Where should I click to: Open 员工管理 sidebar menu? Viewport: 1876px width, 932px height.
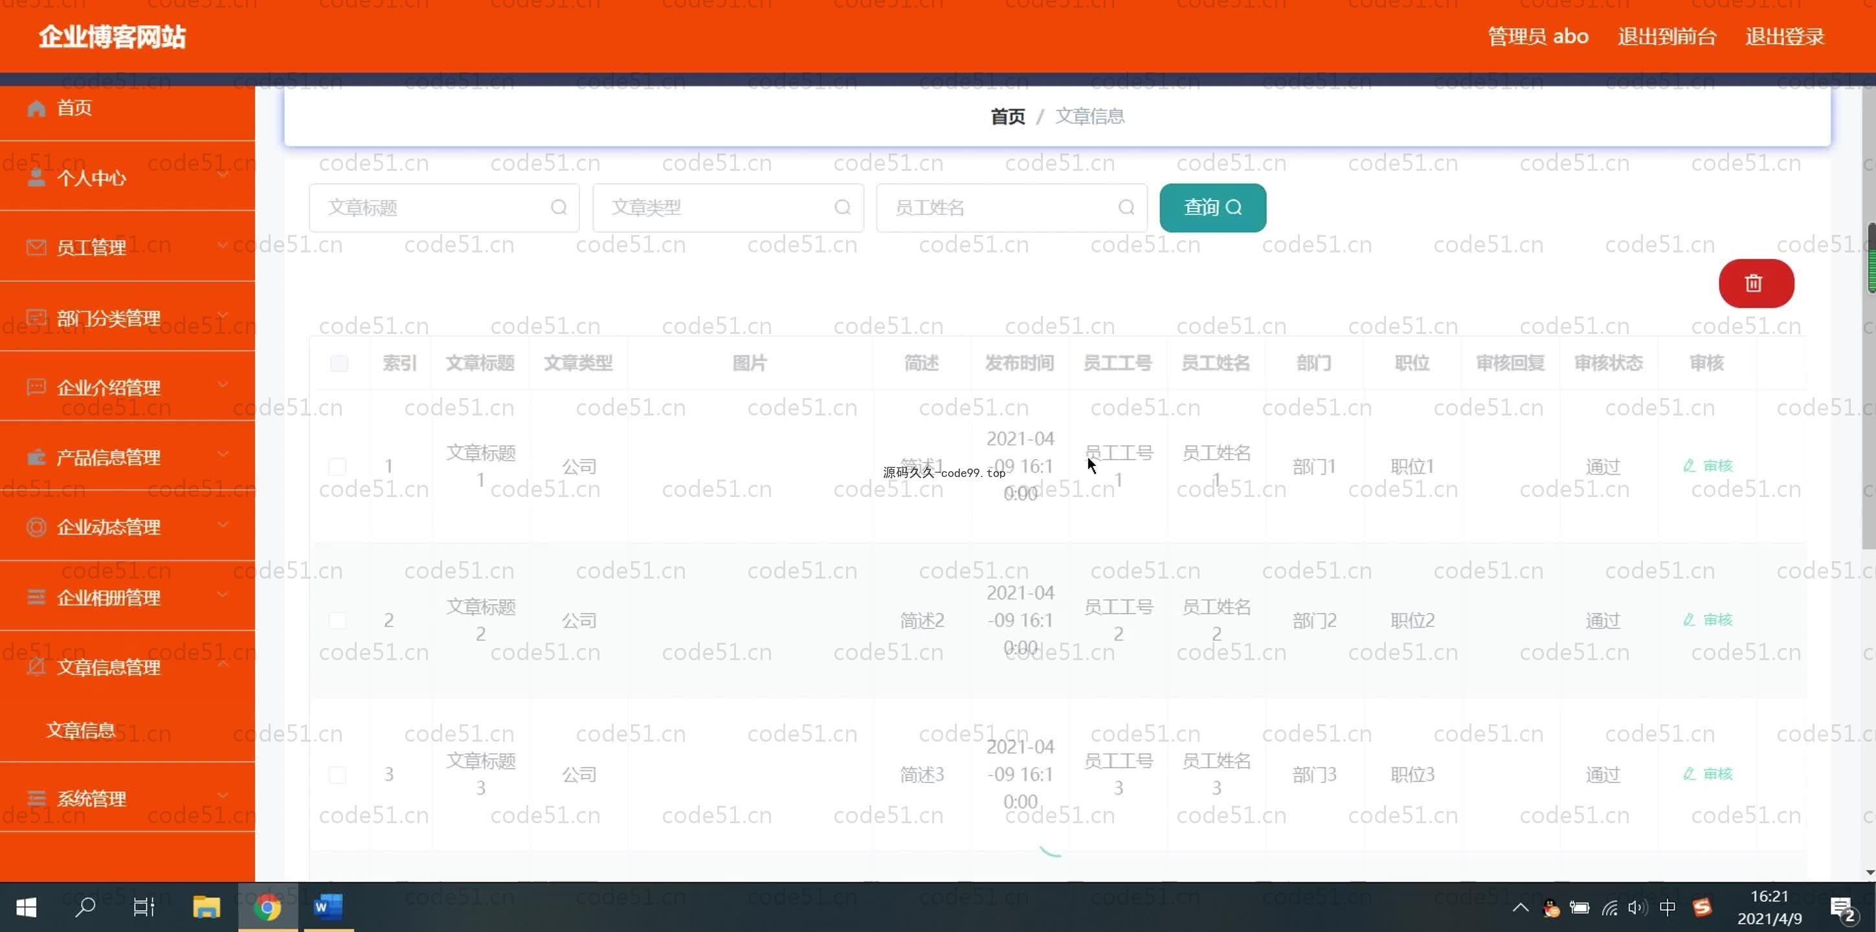click(x=128, y=247)
